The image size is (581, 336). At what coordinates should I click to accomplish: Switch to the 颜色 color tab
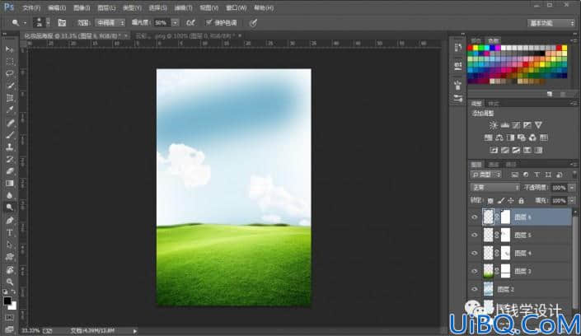pyautogui.click(x=476, y=40)
